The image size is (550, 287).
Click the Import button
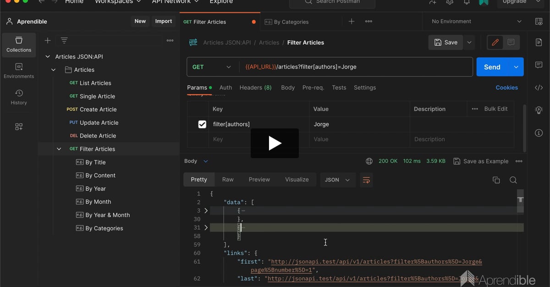164,21
